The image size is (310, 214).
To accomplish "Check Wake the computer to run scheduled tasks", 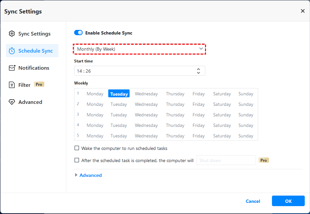I will [x=77, y=148].
